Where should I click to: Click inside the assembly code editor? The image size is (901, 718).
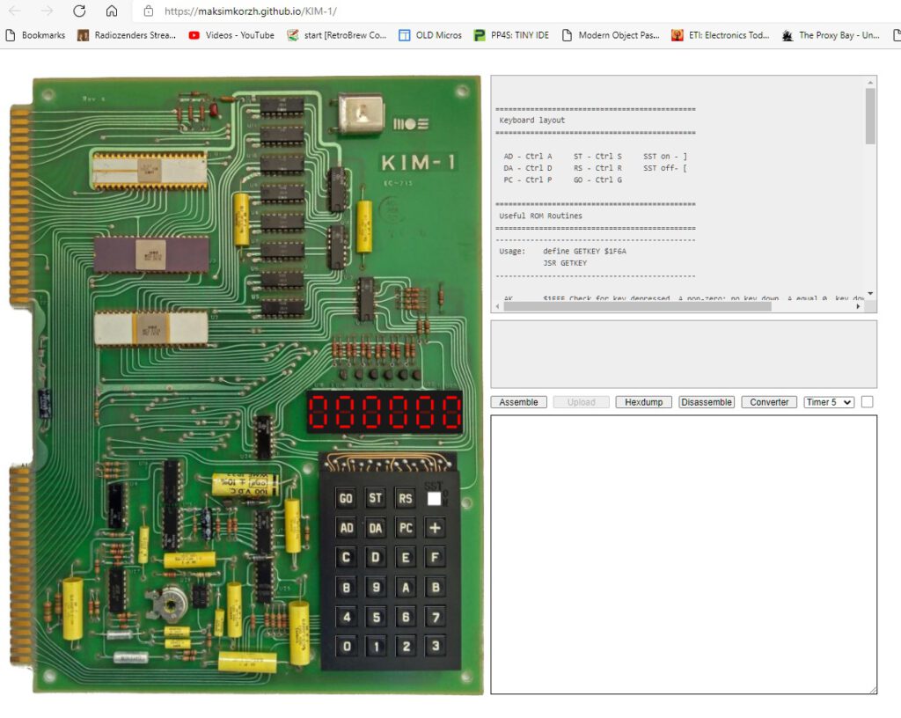coord(684,555)
